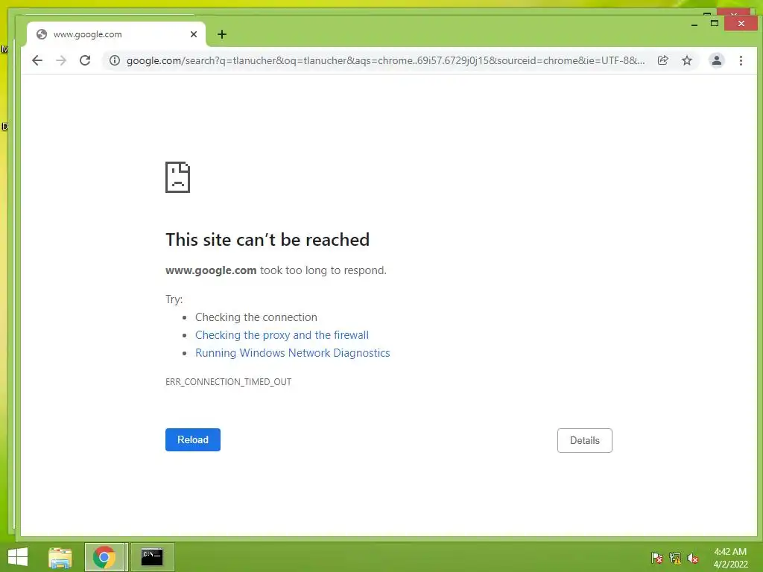Open Checking the proxy and the firewall link
Image resolution: width=763 pixels, height=572 pixels.
tap(282, 334)
